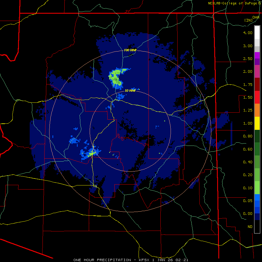Select the black ND swatch in the legend
262x262 pixels.
pyautogui.click(x=257, y=226)
